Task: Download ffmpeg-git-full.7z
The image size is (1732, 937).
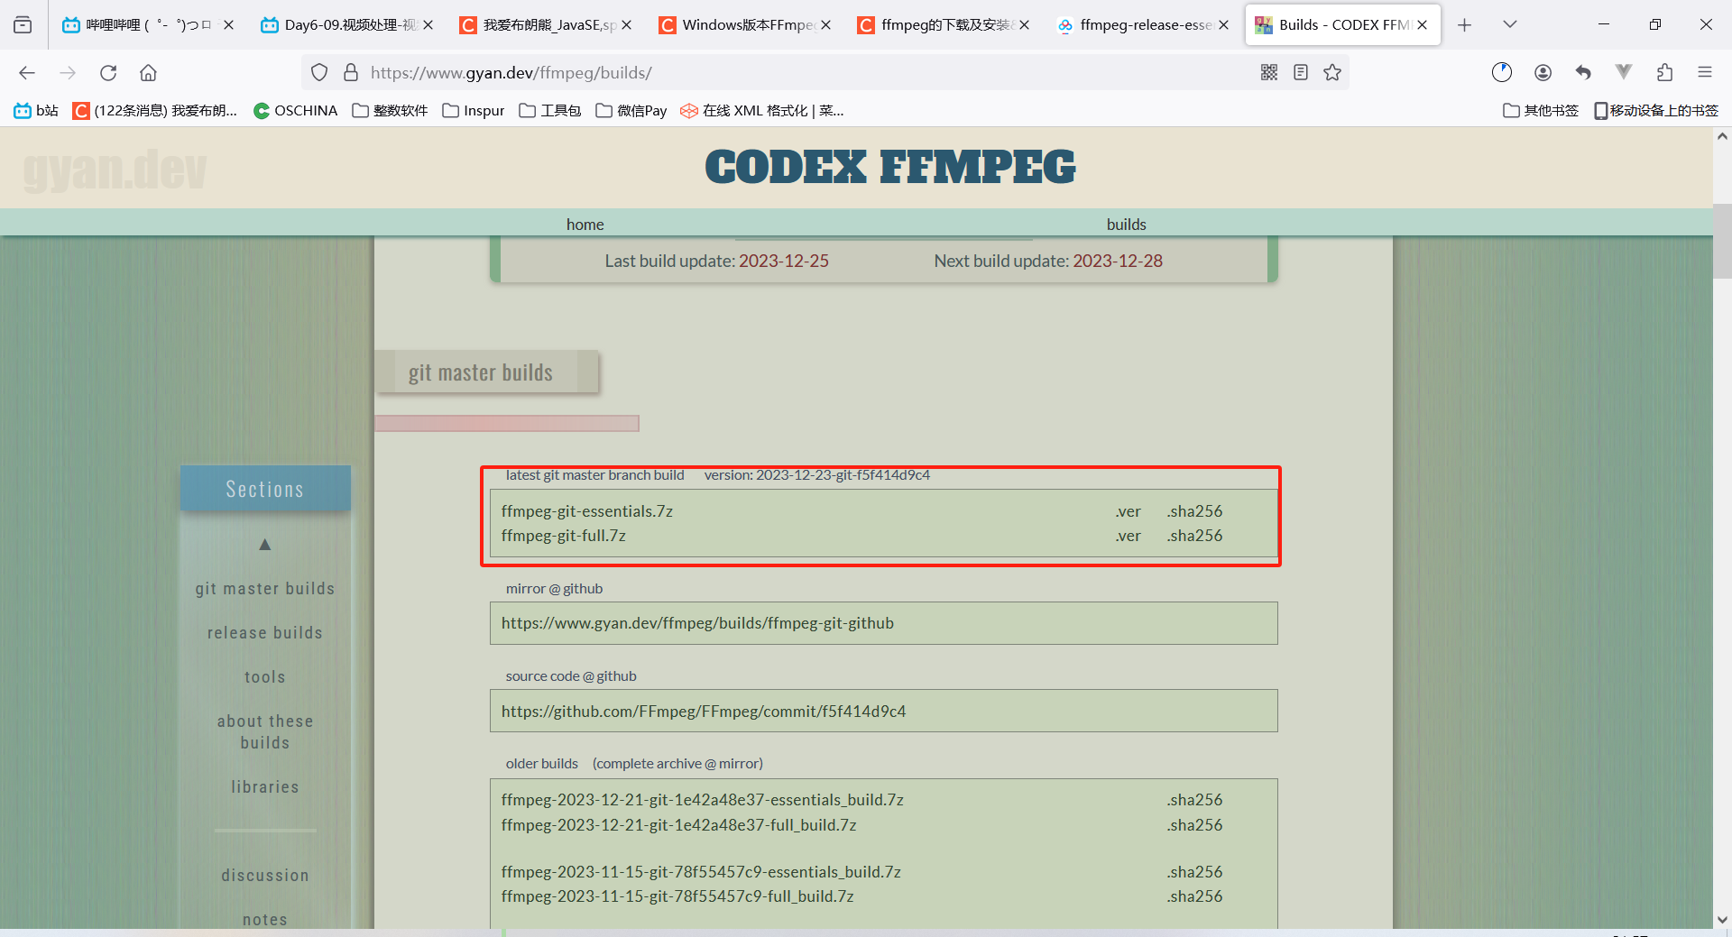Action: [x=564, y=536]
